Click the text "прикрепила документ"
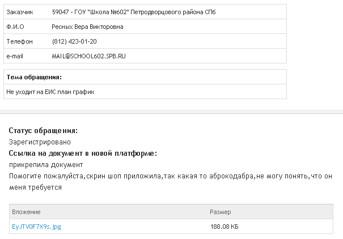Viewport: 343px width, 239px height. (x=46, y=165)
